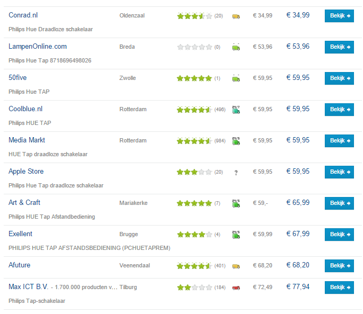This screenshot has width=363, height=314.
Task: Click the Mariakerke location text
Action: pos(133,203)
